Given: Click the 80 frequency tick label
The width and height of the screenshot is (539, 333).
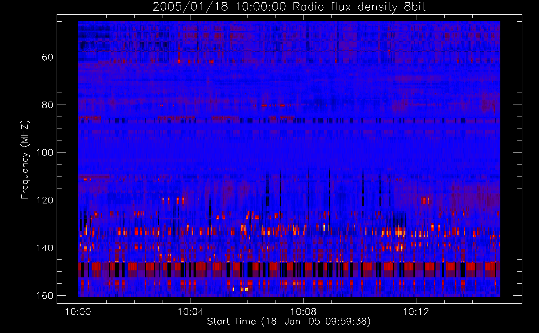Looking at the screenshot, I should tap(48, 105).
